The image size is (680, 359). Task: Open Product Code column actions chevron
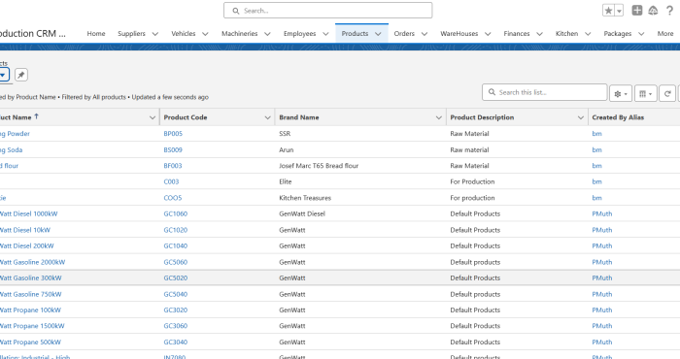coord(267,117)
